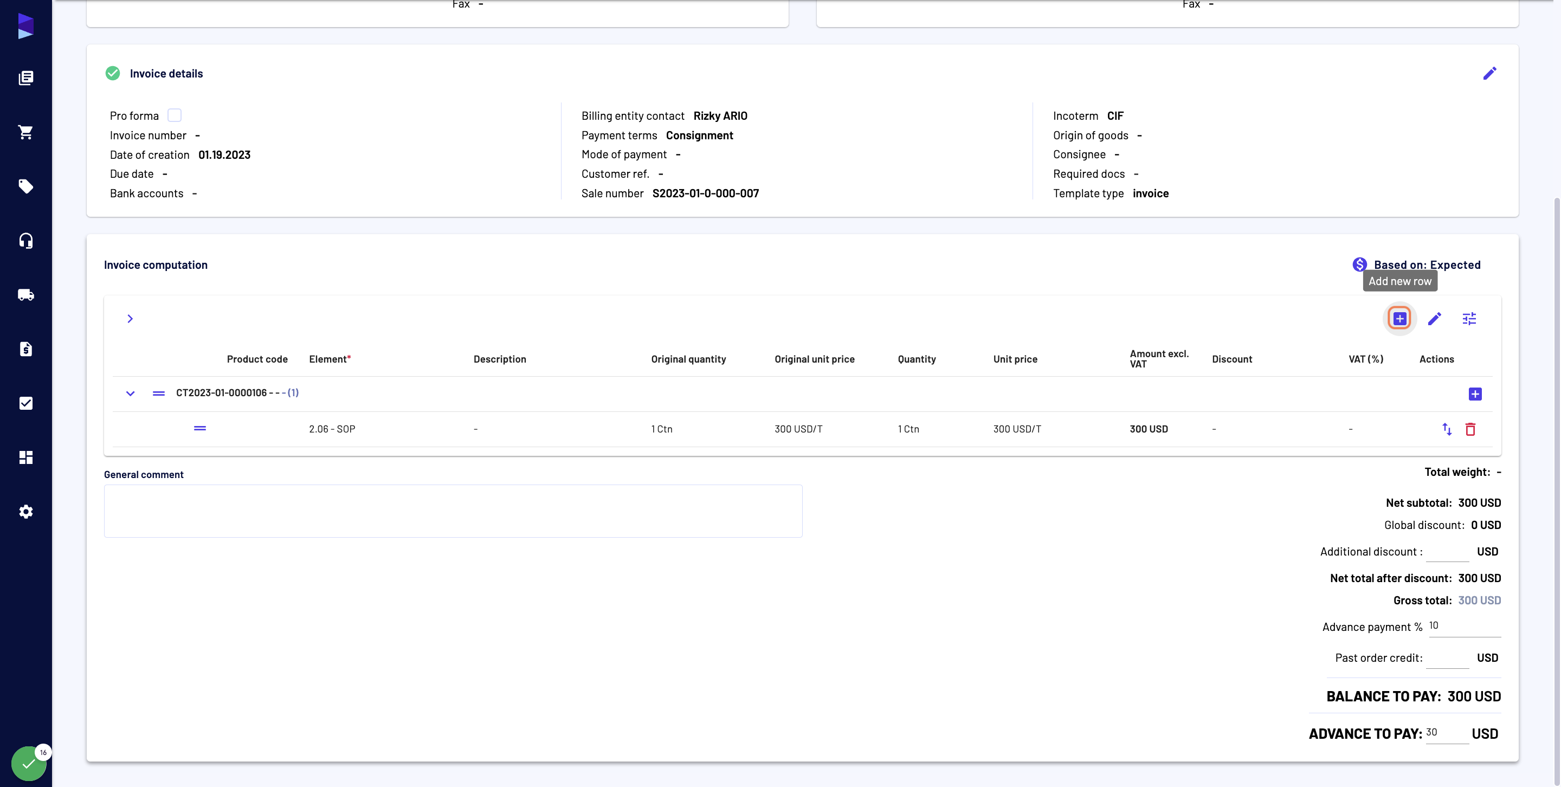Click the 300 USD amount cell in SOP row

(x=1149, y=429)
